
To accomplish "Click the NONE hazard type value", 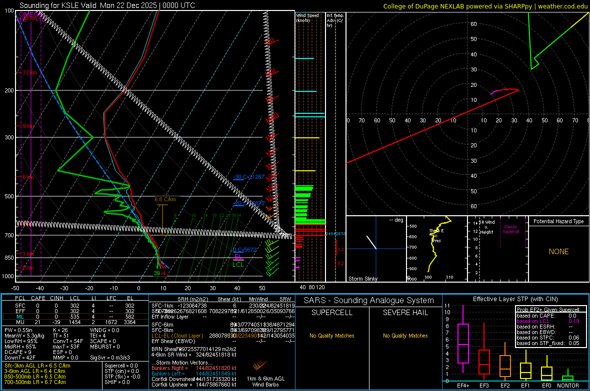I will [558, 252].
